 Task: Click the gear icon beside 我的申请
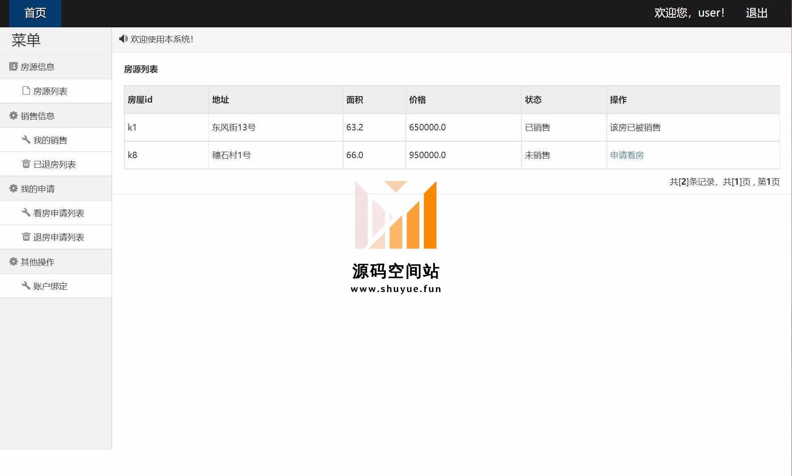pyautogui.click(x=13, y=188)
